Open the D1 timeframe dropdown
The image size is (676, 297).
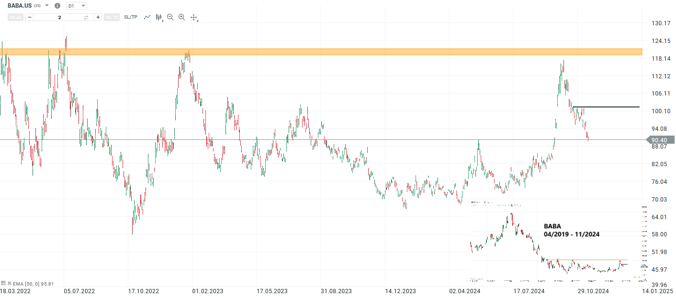(x=77, y=6)
